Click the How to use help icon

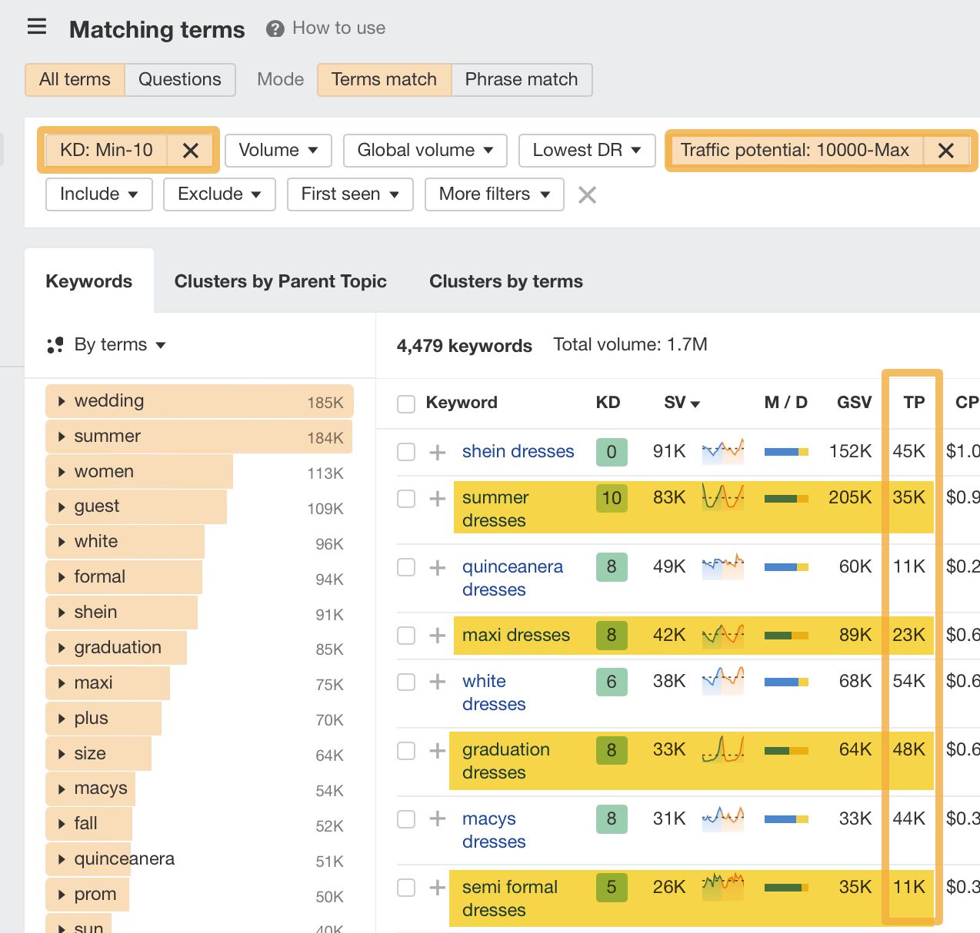pos(275,28)
